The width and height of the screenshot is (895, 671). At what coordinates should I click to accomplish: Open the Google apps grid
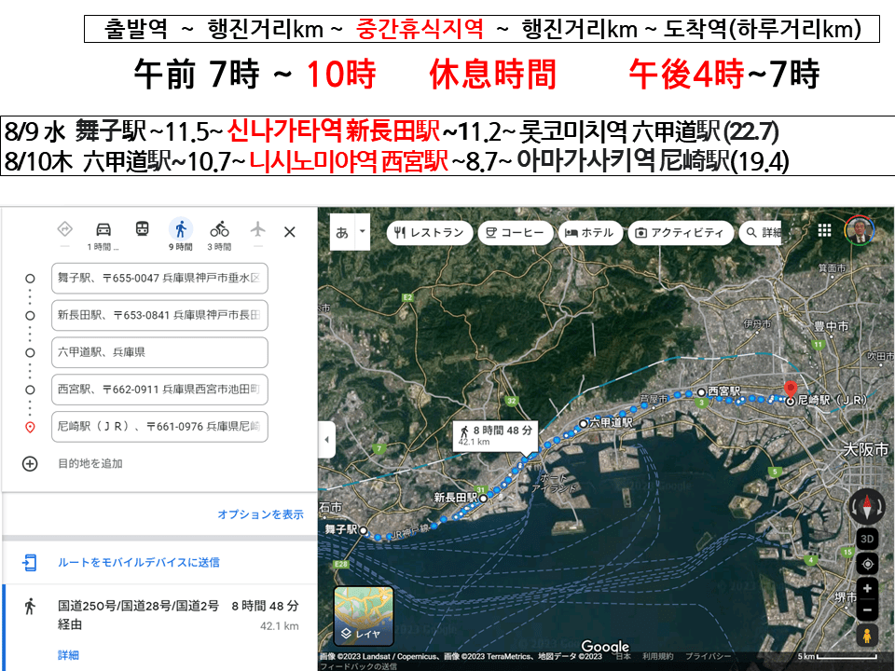(x=824, y=230)
